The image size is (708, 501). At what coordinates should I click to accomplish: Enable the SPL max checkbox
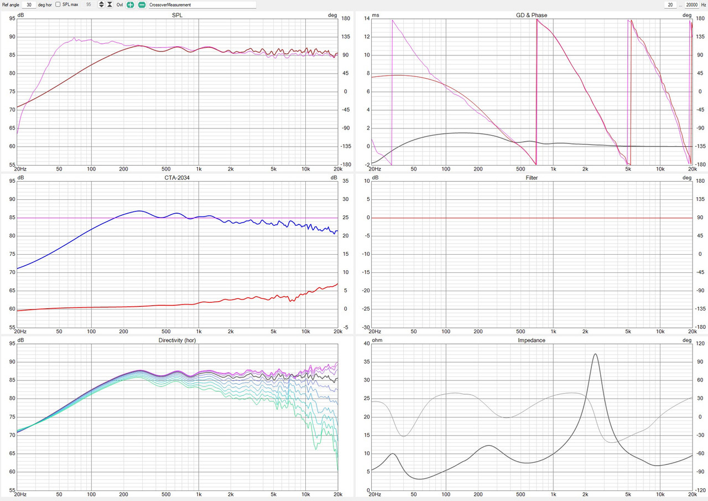click(58, 4)
